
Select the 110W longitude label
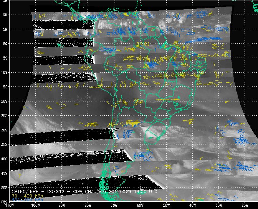pyautogui.click(x=10, y=205)
